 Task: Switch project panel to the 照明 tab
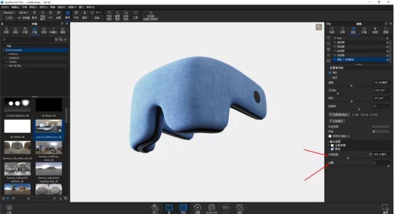[x=375, y=30]
